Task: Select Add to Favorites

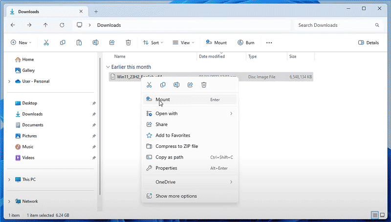Action: [190, 135]
